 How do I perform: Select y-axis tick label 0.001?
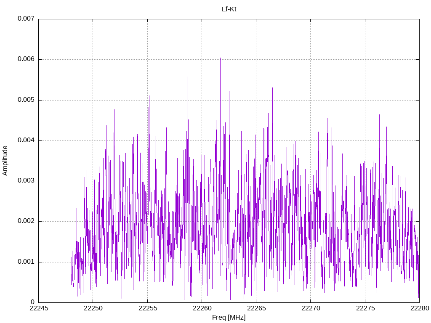[26, 262]
